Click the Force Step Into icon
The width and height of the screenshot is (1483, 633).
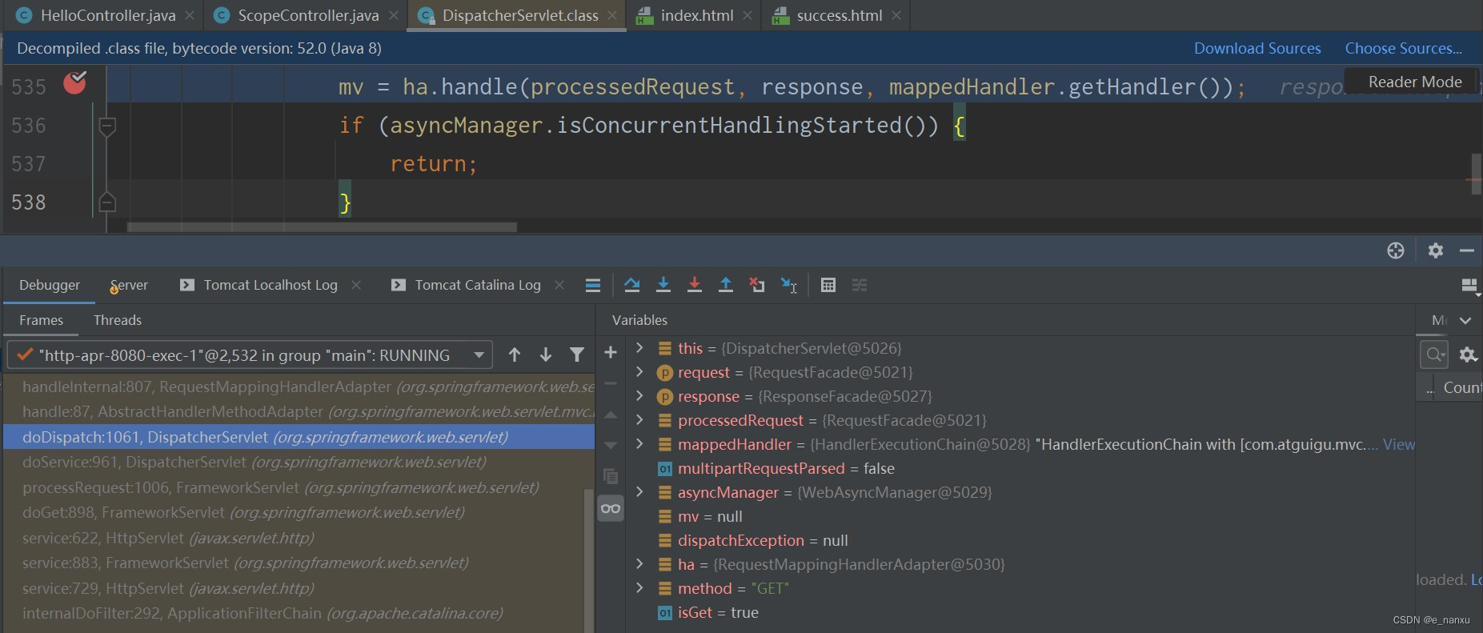tap(695, 285)
